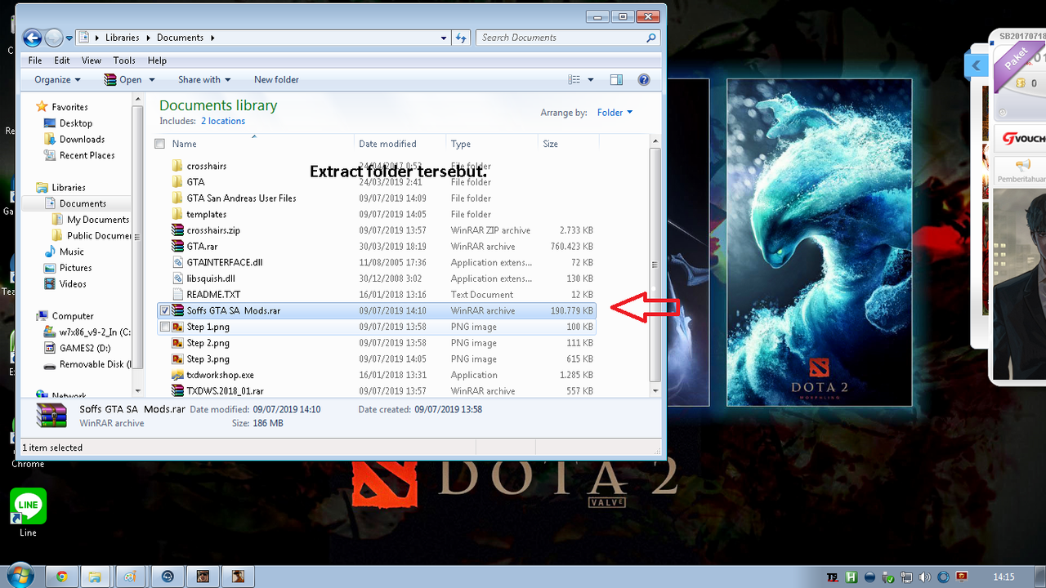The height and width of the screenshot is (588, 1046).
Task: Select GTAINTERFACE.dll file icon
Action: pyautogui.click(x=179, y=263)
